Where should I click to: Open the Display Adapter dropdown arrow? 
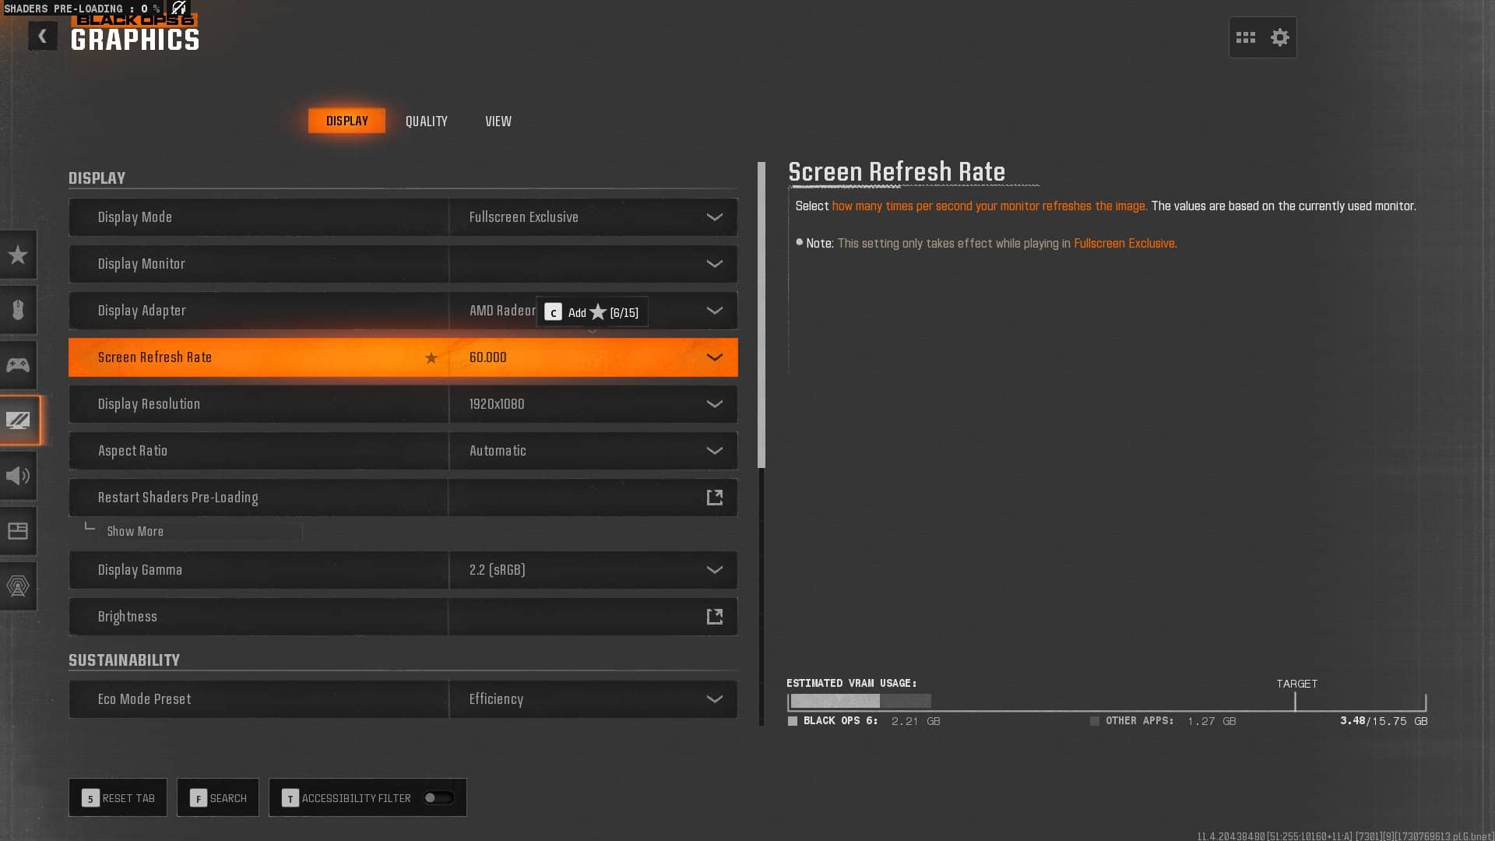click(714, 311)
